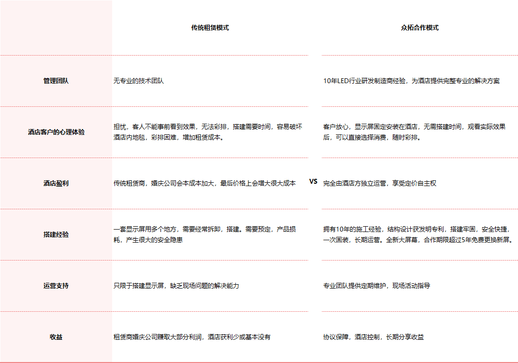The image size is (518, 363).
Task: Click the 众拓合作模式 column header
Action: tap(419, 28)
